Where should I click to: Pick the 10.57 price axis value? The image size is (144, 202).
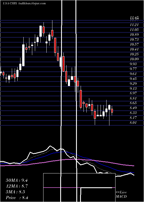pos(134,44)
